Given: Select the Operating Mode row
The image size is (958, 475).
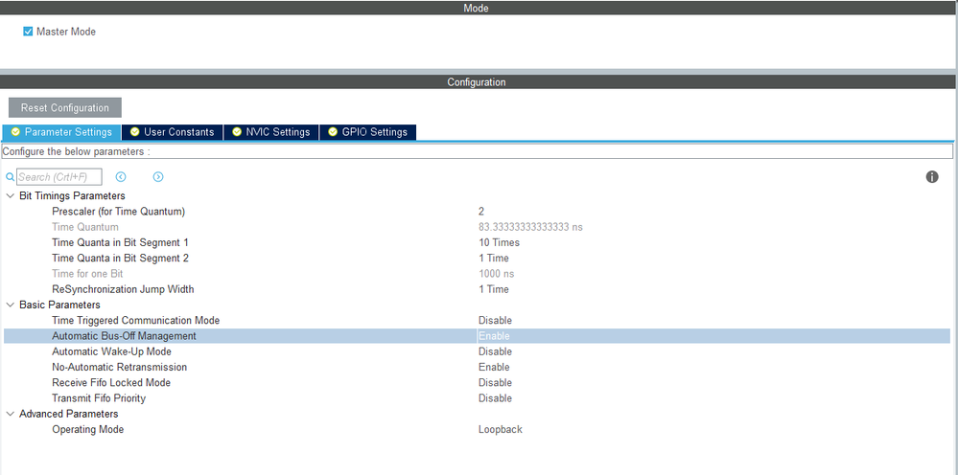Looking at the screenshot, I should [x=477, y=429].
